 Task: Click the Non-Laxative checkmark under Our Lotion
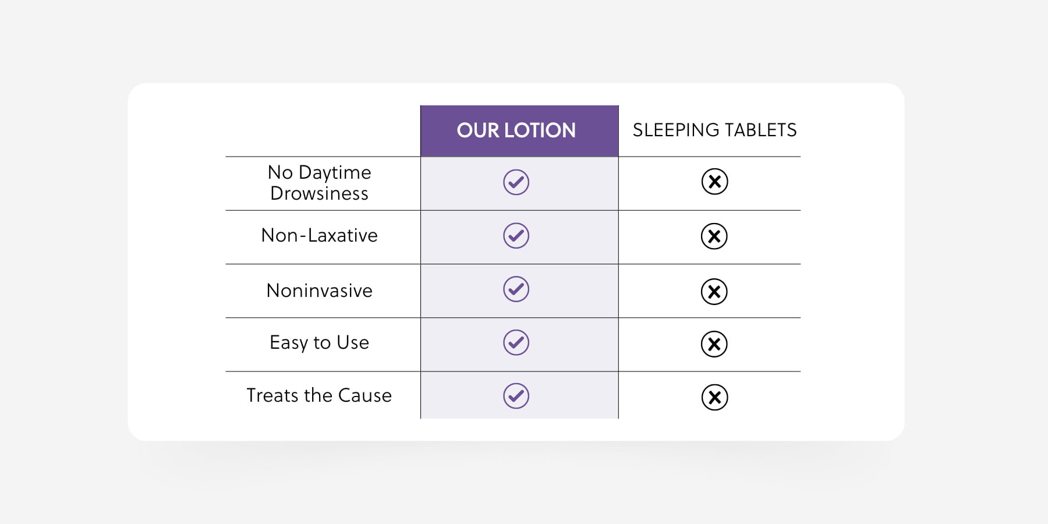click(x=516, y=236)
